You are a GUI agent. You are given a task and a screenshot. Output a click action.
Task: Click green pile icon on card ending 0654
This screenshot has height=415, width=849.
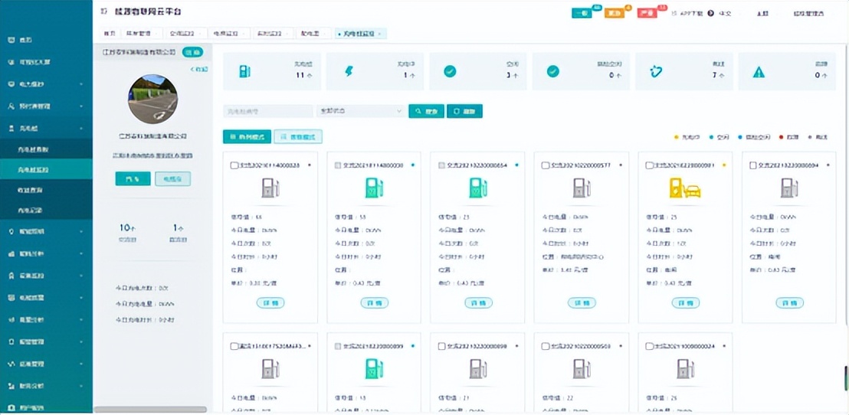pos(478,188)
